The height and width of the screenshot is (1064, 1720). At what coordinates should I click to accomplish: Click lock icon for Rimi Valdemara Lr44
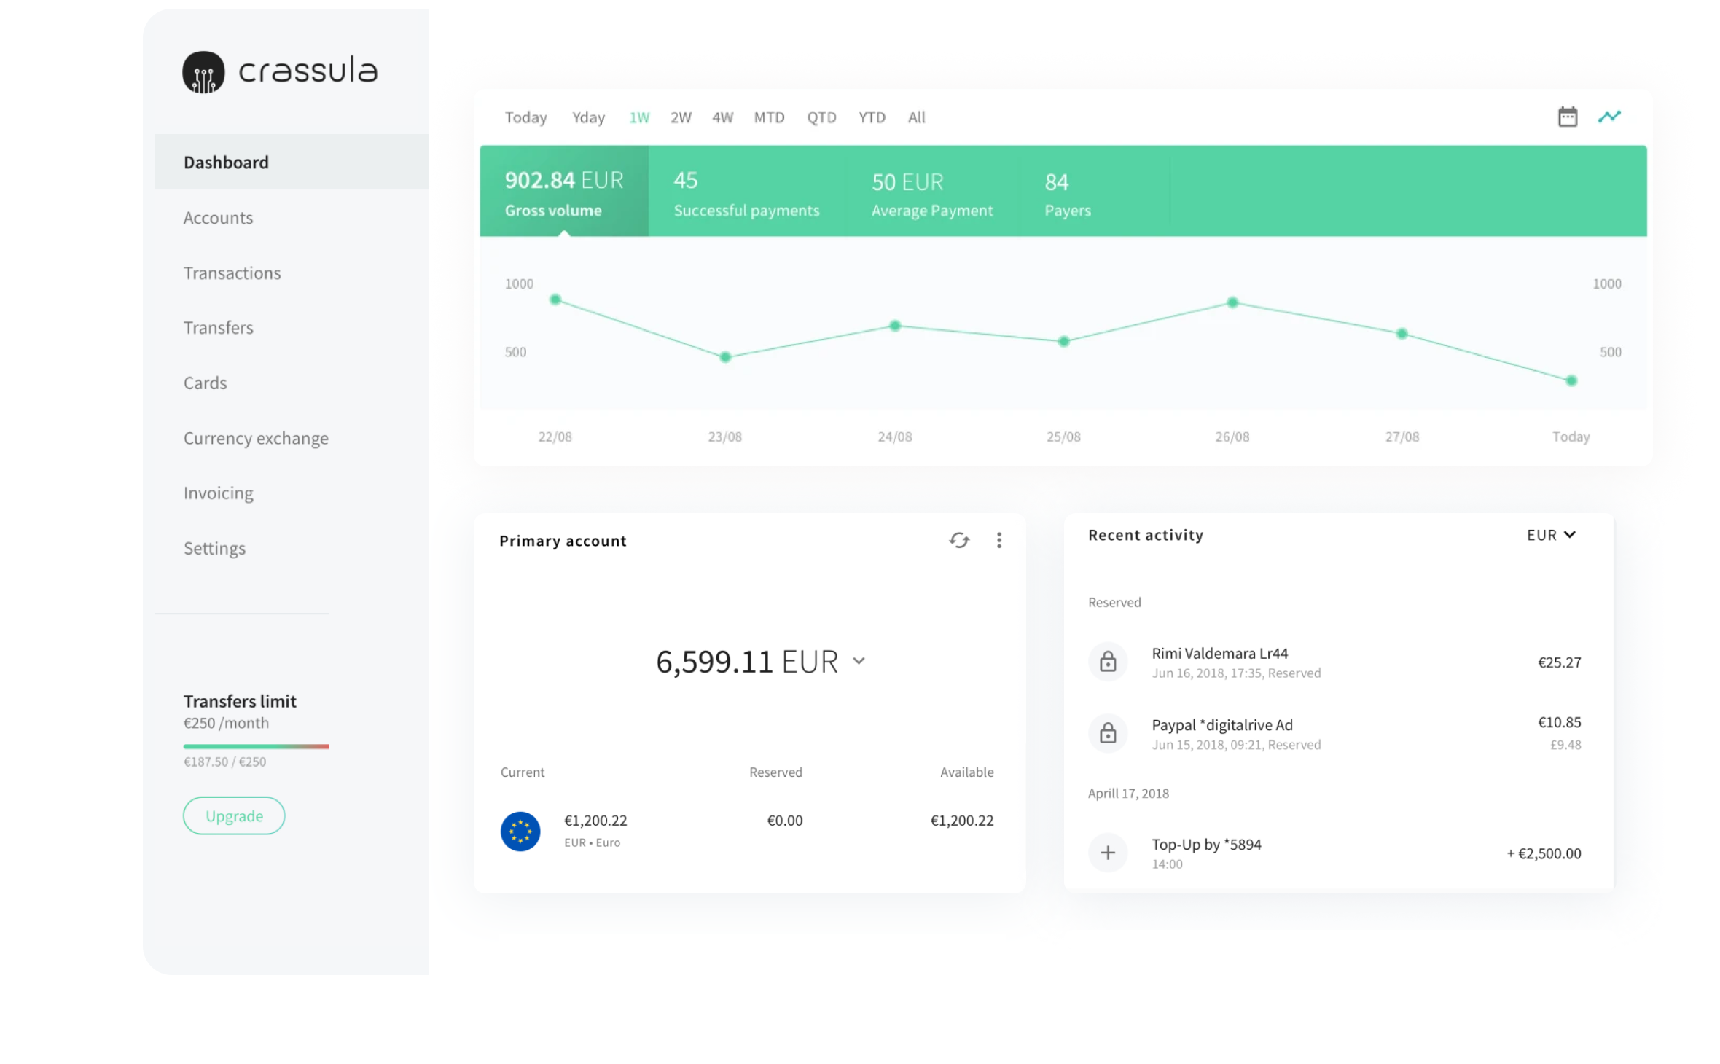(x=1108, y=662)
